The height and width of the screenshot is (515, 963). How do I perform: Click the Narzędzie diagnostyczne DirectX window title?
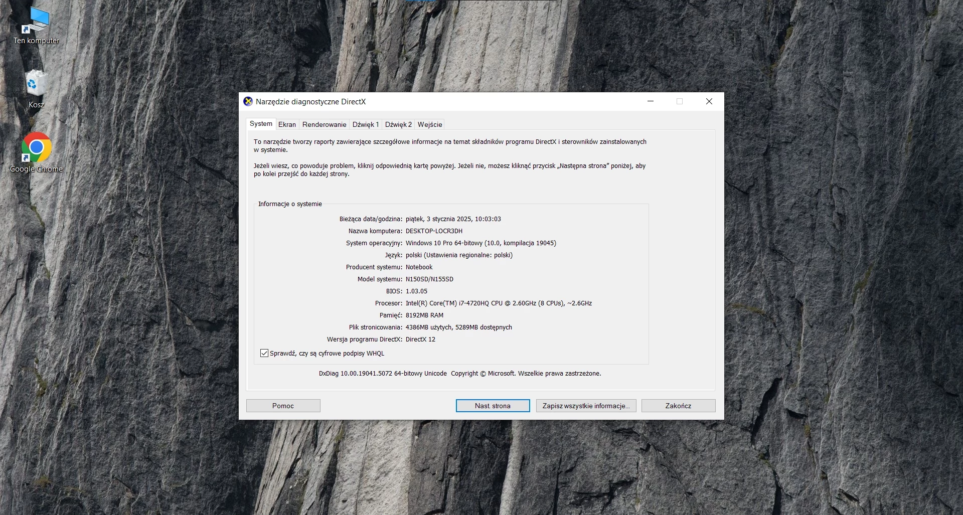pyautogui.click(x=310, y=102)
